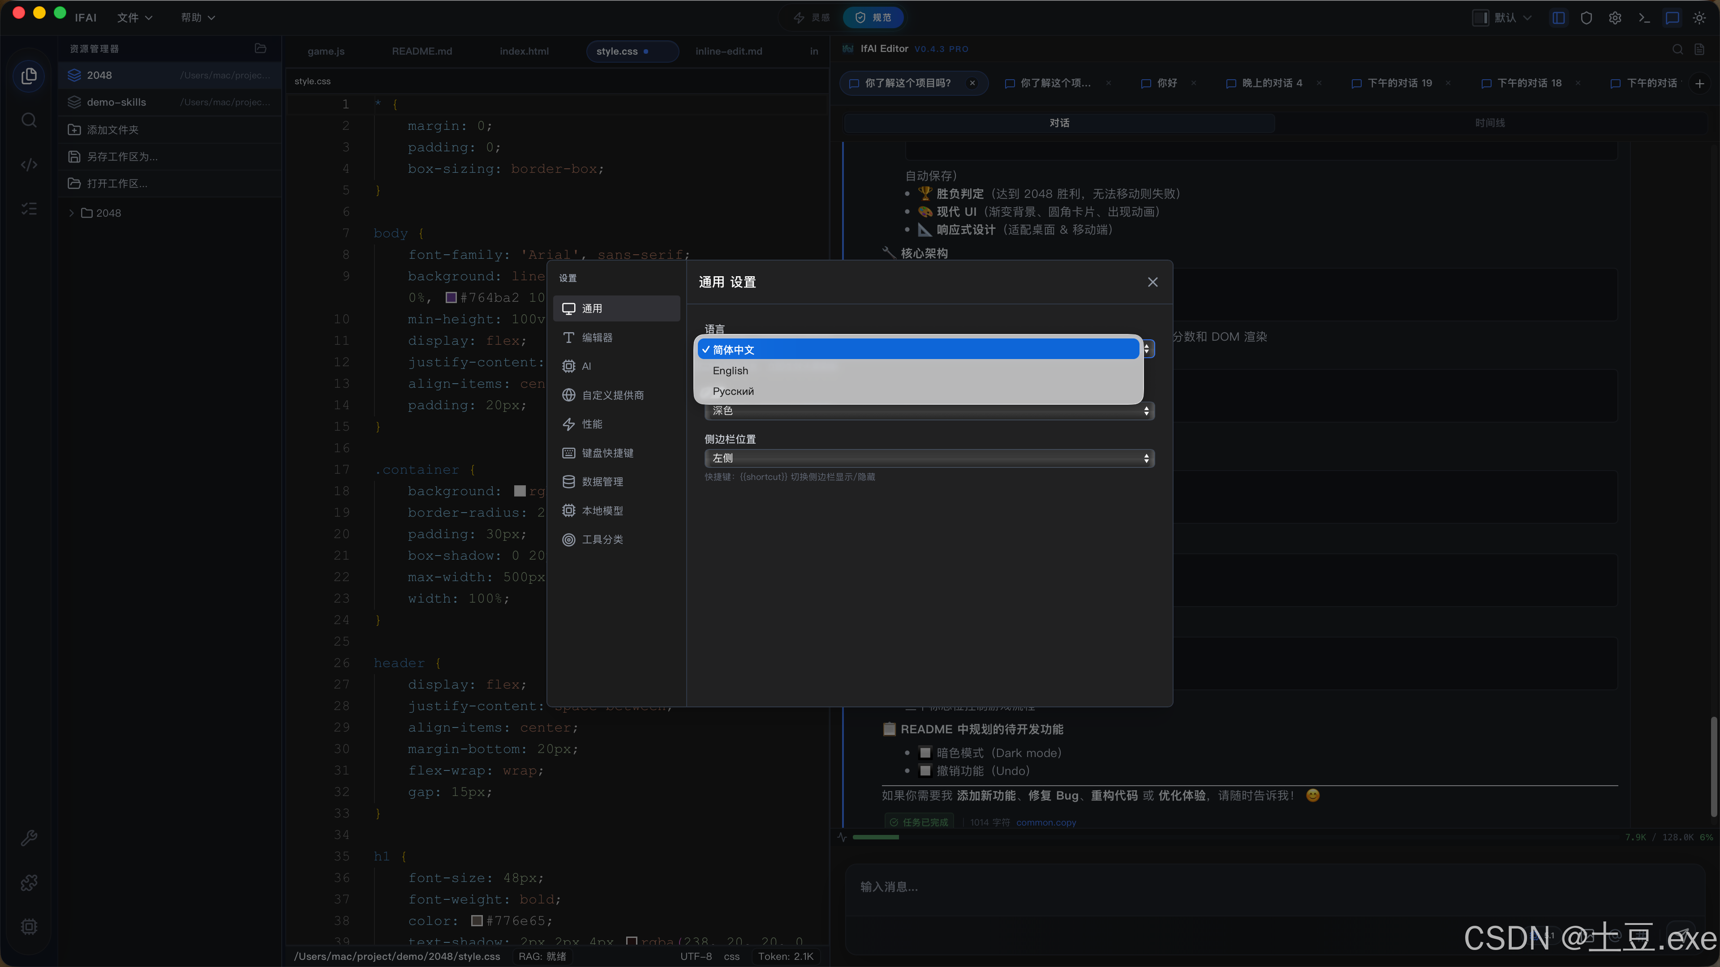Screen dimensions: 1720x967
Task: Open settings via the top-right gear icon
Action: point(1614,18)
